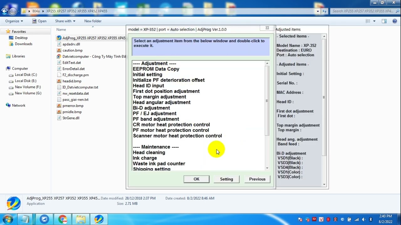401x225 pixels.
Task: Click Open in the Explorer toolbar
Action: click(39, 21)
